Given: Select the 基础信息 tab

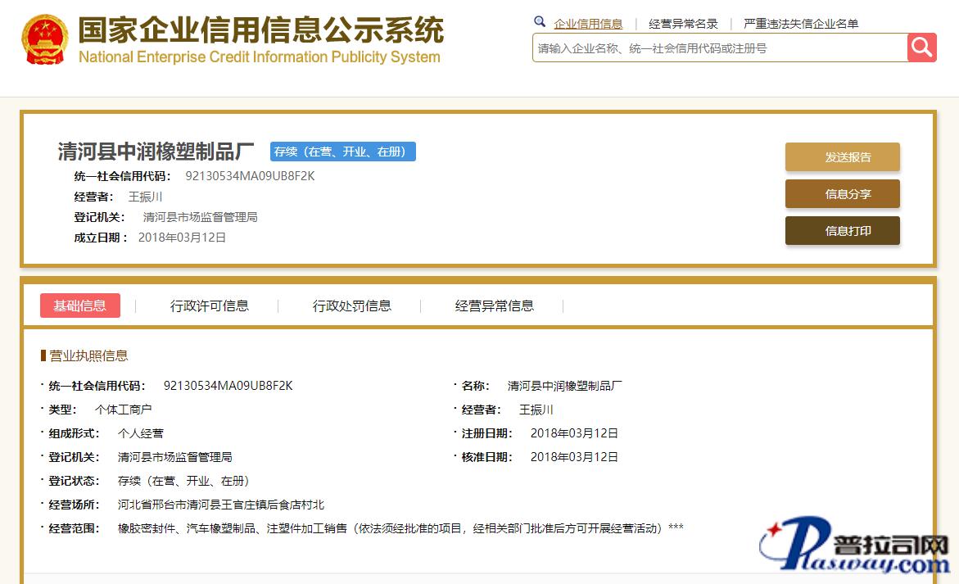Looking at the screenshot, I should 80,306.
